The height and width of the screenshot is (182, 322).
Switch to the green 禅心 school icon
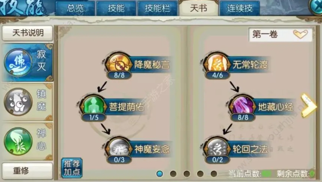(x=18, y=141)
